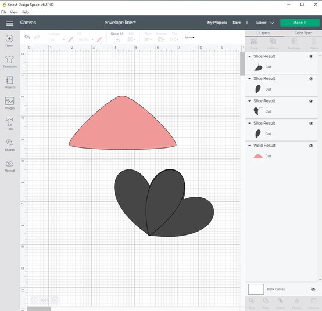Click the green Make It button
322x311 pixels.
tap(300, 23)
